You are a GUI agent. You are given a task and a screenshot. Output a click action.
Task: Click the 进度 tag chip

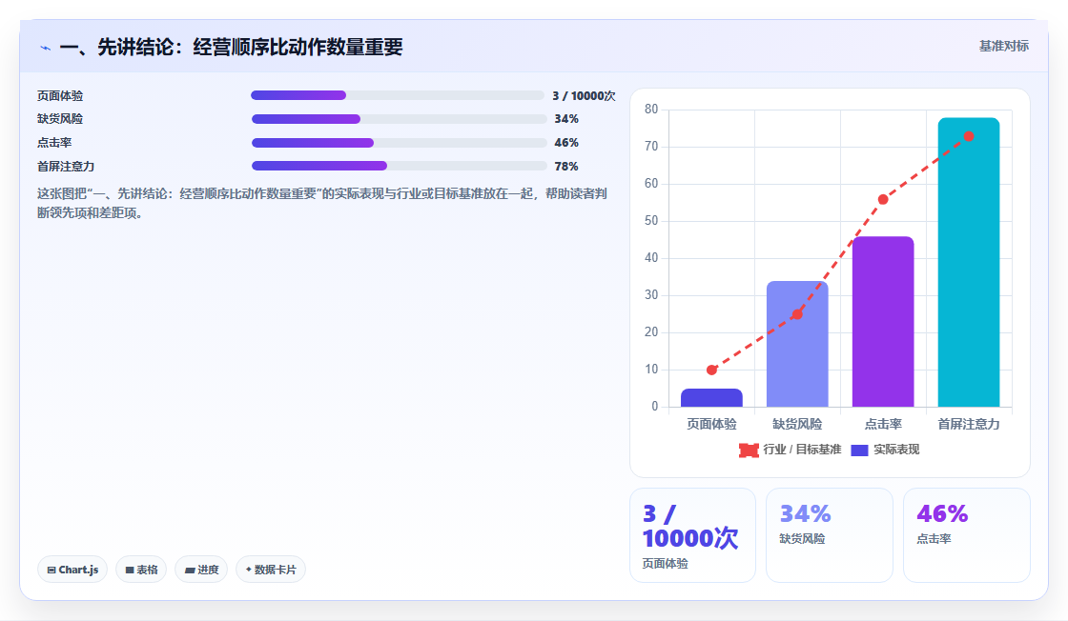(x=201, y=570)
